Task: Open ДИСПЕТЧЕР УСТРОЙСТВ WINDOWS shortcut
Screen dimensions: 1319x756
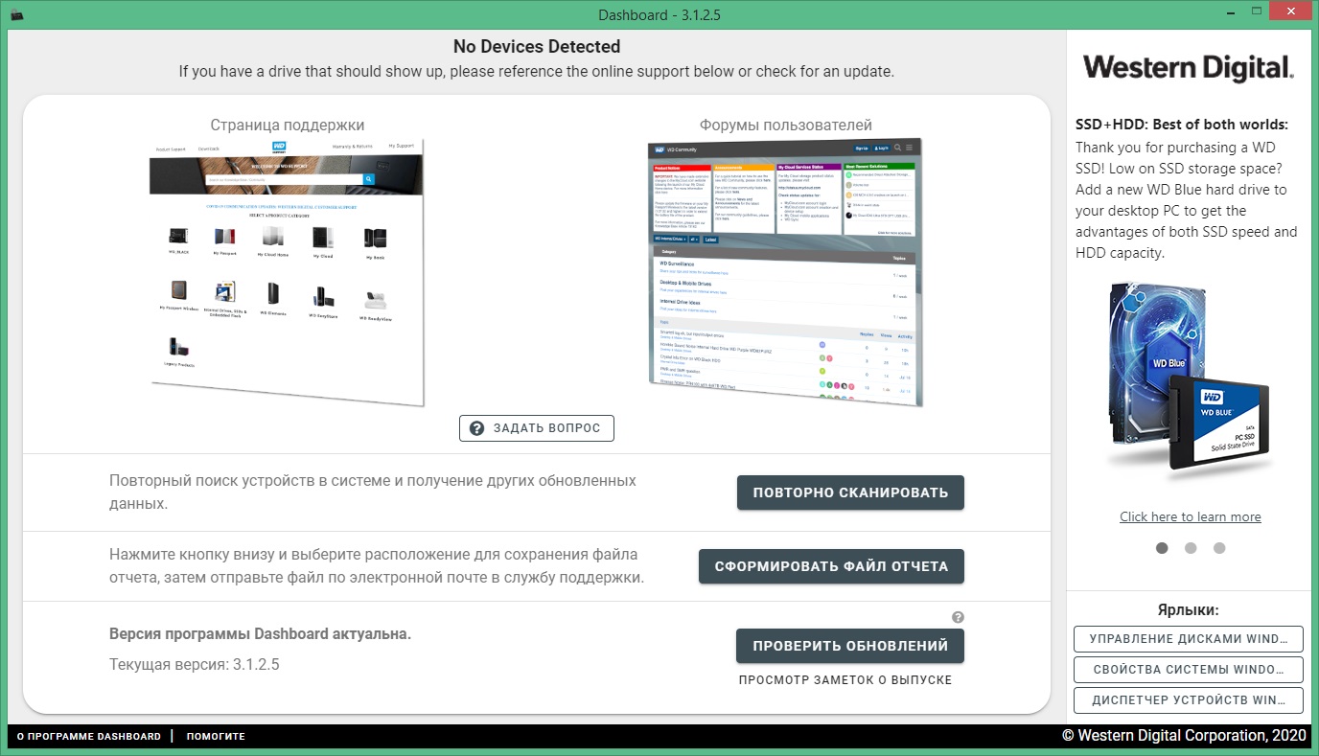Action: click(1189, 700)
